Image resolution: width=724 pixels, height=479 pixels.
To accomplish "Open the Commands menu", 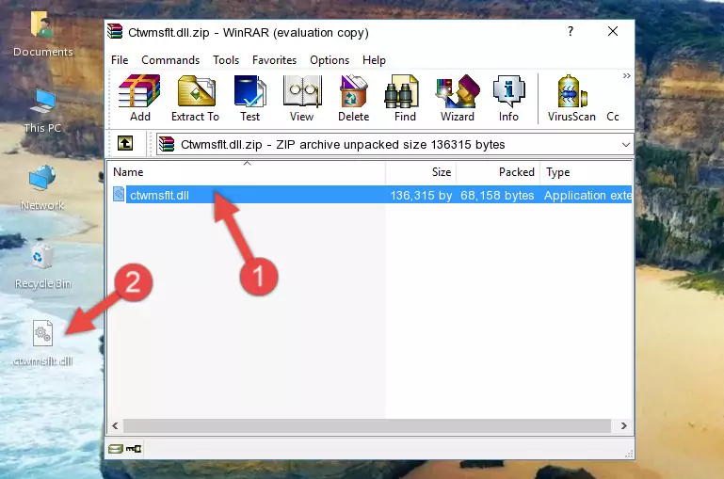I will pyautogui.click(x=170, y=60).
